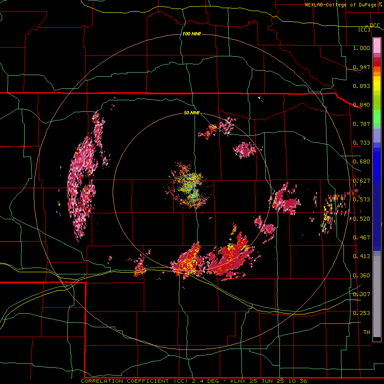Viewport: 384px width, 384px height.
Task: Select the 100 NMI range ring label
Action: pyautogui.click(x=192, y=34)
